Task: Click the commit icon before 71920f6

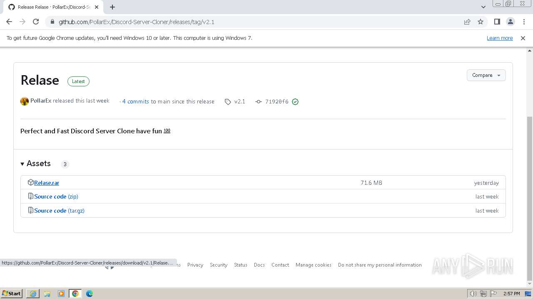Action: click(259, 102)
